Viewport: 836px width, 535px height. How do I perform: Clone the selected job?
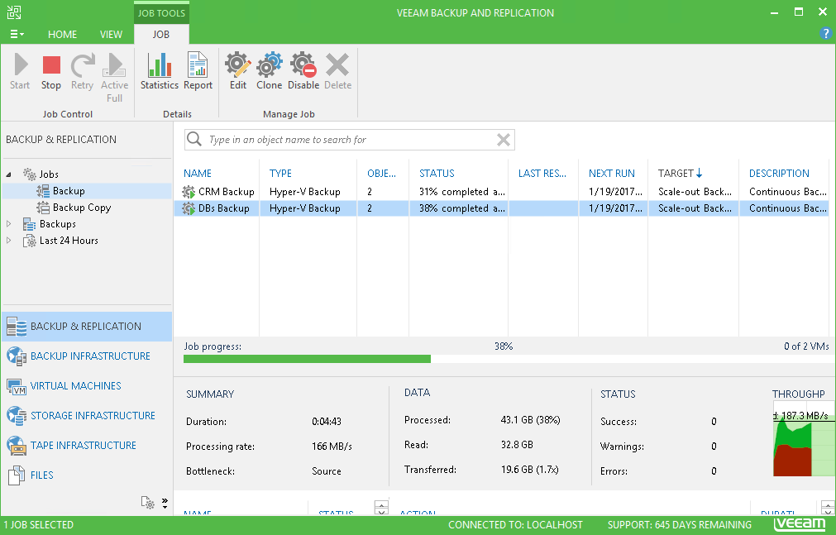270,71
